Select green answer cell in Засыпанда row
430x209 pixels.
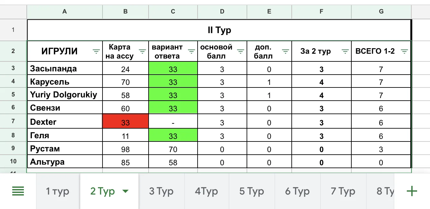173,69
